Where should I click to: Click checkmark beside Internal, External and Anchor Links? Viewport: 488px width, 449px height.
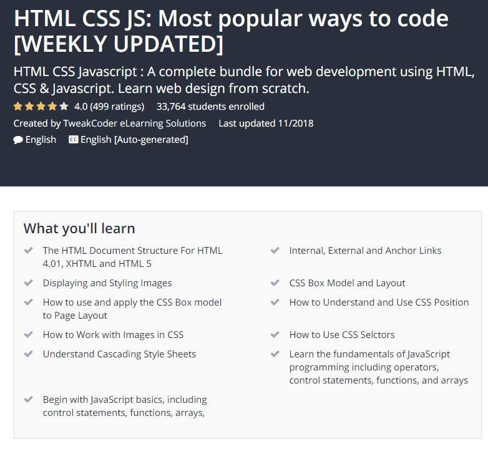275,250
